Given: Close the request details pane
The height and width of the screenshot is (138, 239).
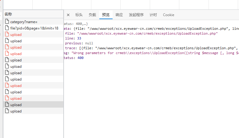Looking at the screenshot, I should coord(68,15).
